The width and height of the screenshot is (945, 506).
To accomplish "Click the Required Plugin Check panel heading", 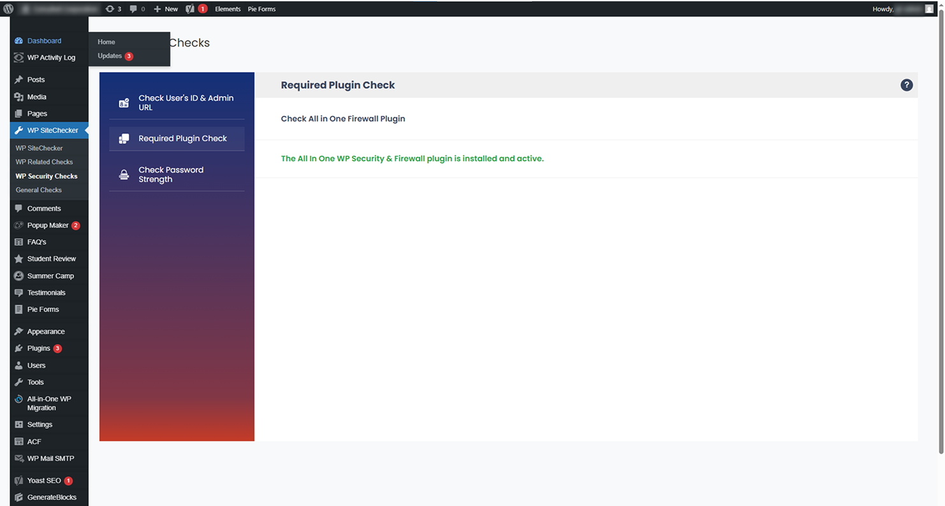I will 338,85.
